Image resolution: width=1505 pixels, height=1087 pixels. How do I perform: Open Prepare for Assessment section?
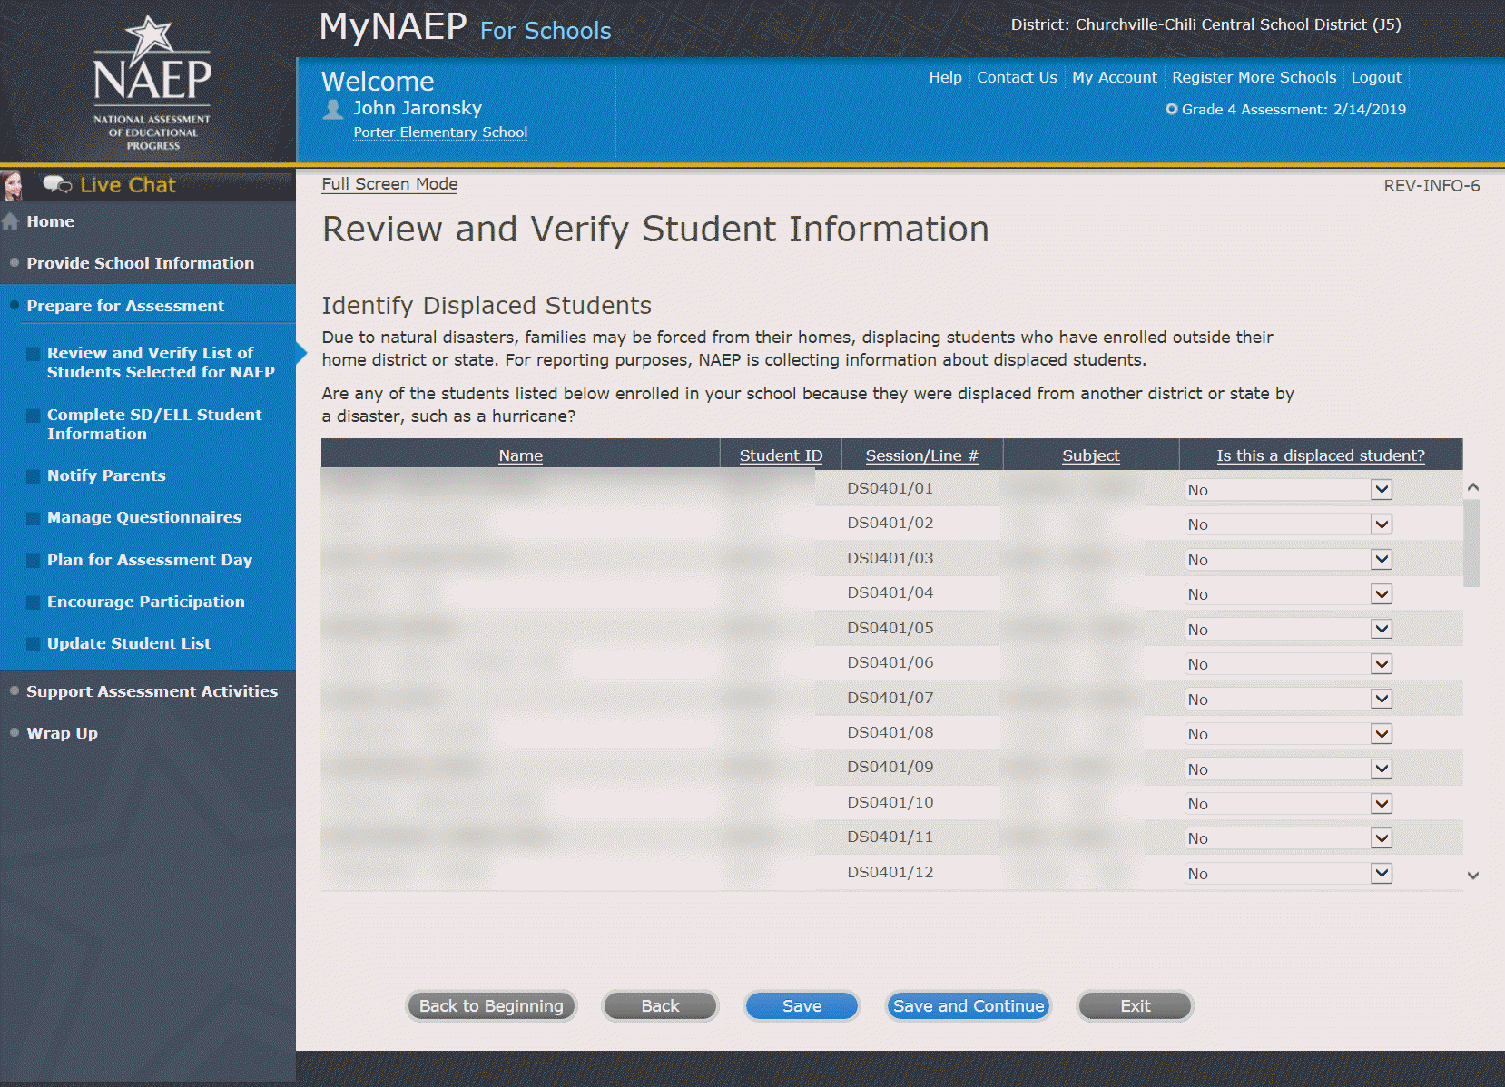tap(125, 306)
